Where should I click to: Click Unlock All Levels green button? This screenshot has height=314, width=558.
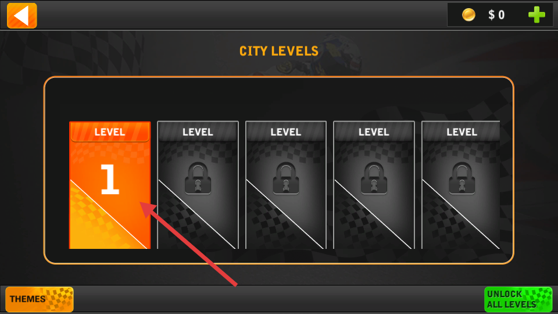tap(518, 299)
